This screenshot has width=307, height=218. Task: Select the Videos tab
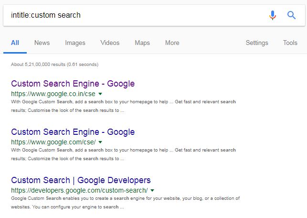(110, 43)
